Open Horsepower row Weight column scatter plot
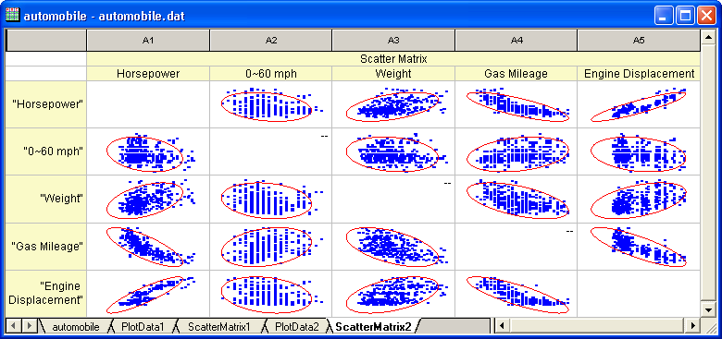The image size is (722, 339). [x=393, y=104]
